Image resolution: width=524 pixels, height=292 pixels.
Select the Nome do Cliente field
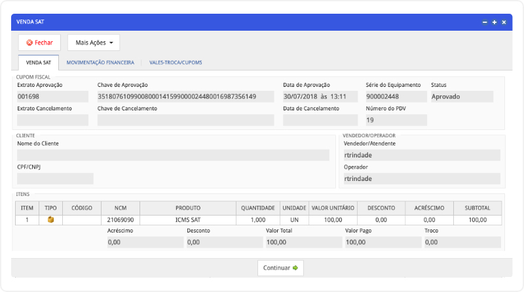(x=173, y=155)
